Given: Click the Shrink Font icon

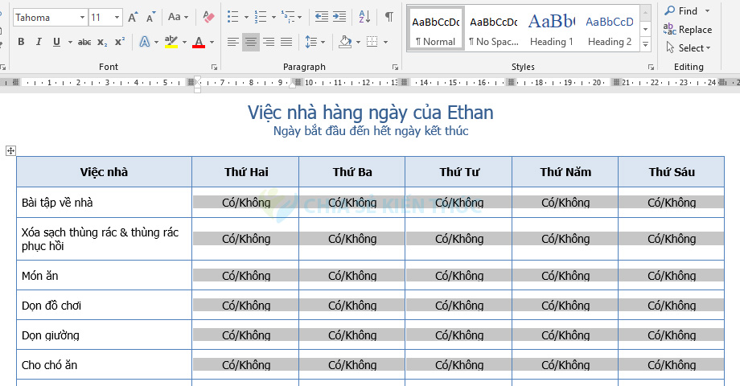Looking at the screenshot, I should [x=150, y=18].
